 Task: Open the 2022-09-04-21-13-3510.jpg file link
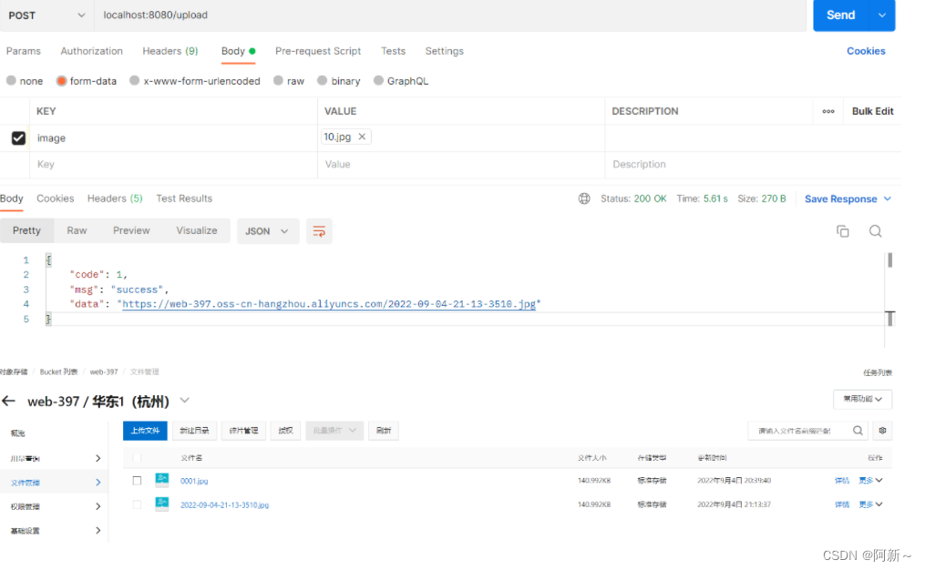225,505
